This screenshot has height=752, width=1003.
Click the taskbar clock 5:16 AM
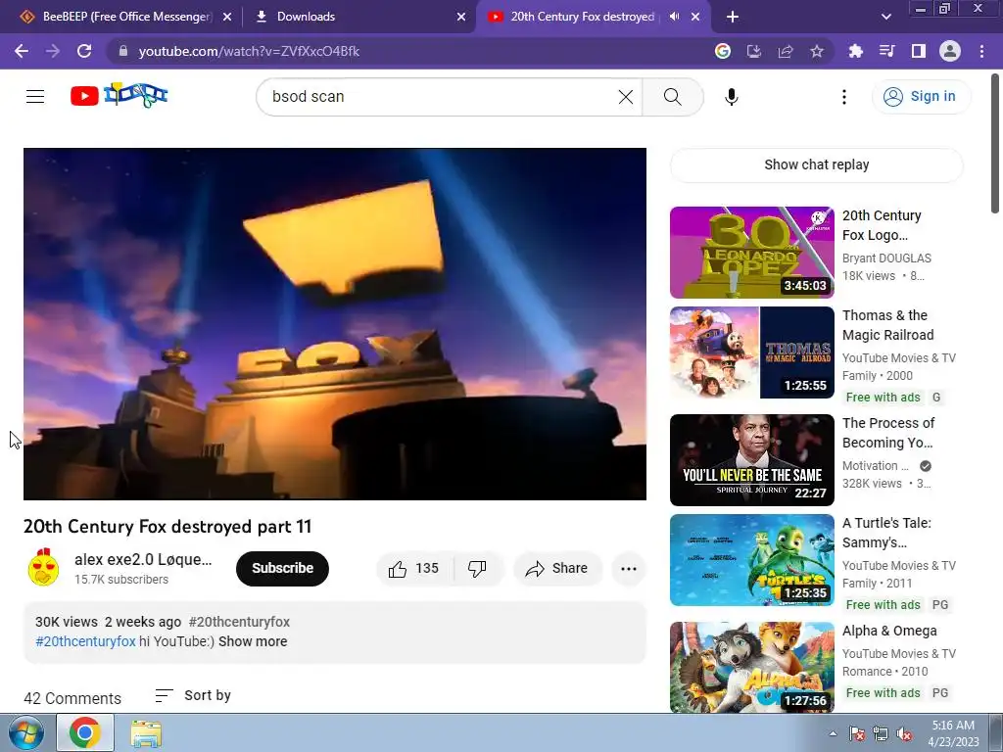coord(953,726)
